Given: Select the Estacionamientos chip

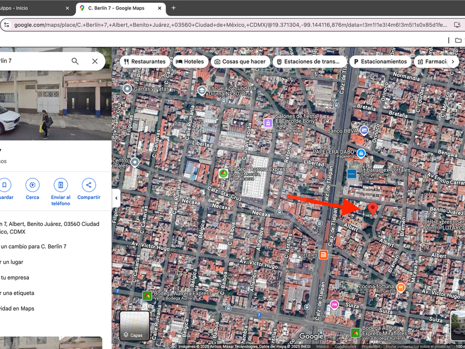Looking at the screenshot, I should point(380,61).
